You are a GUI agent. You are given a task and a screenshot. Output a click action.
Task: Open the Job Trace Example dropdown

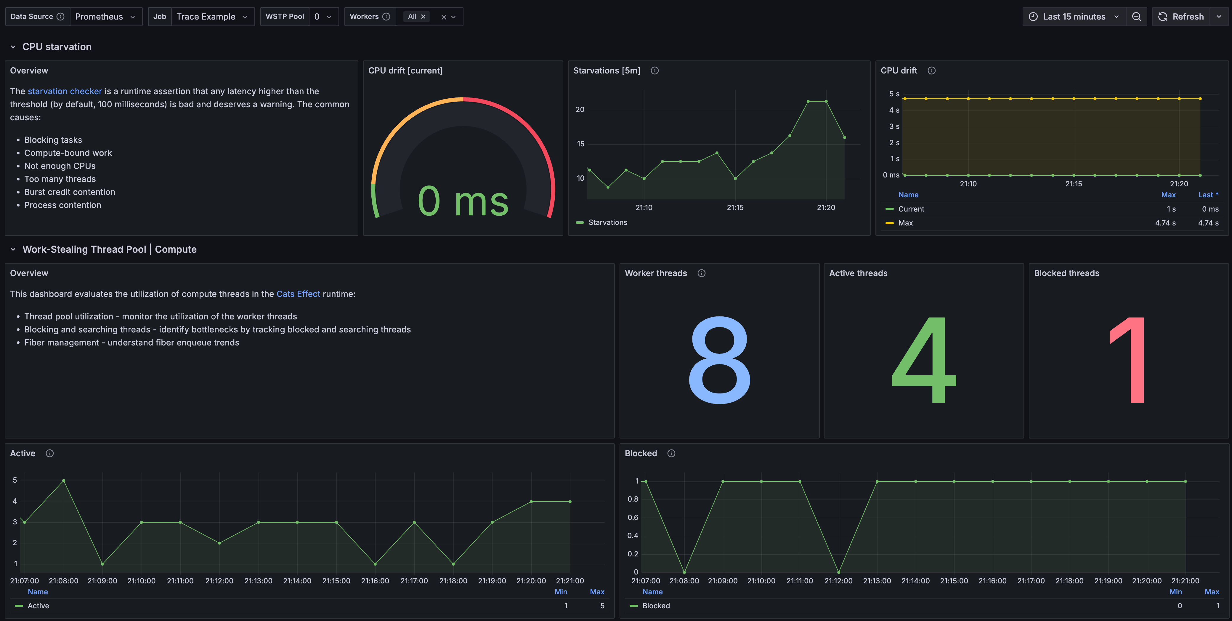point(212,17)
